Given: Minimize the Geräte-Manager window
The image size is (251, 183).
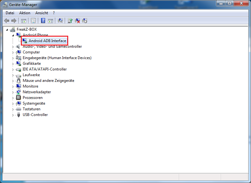Looking at the screenshot, I should (221, 3).
